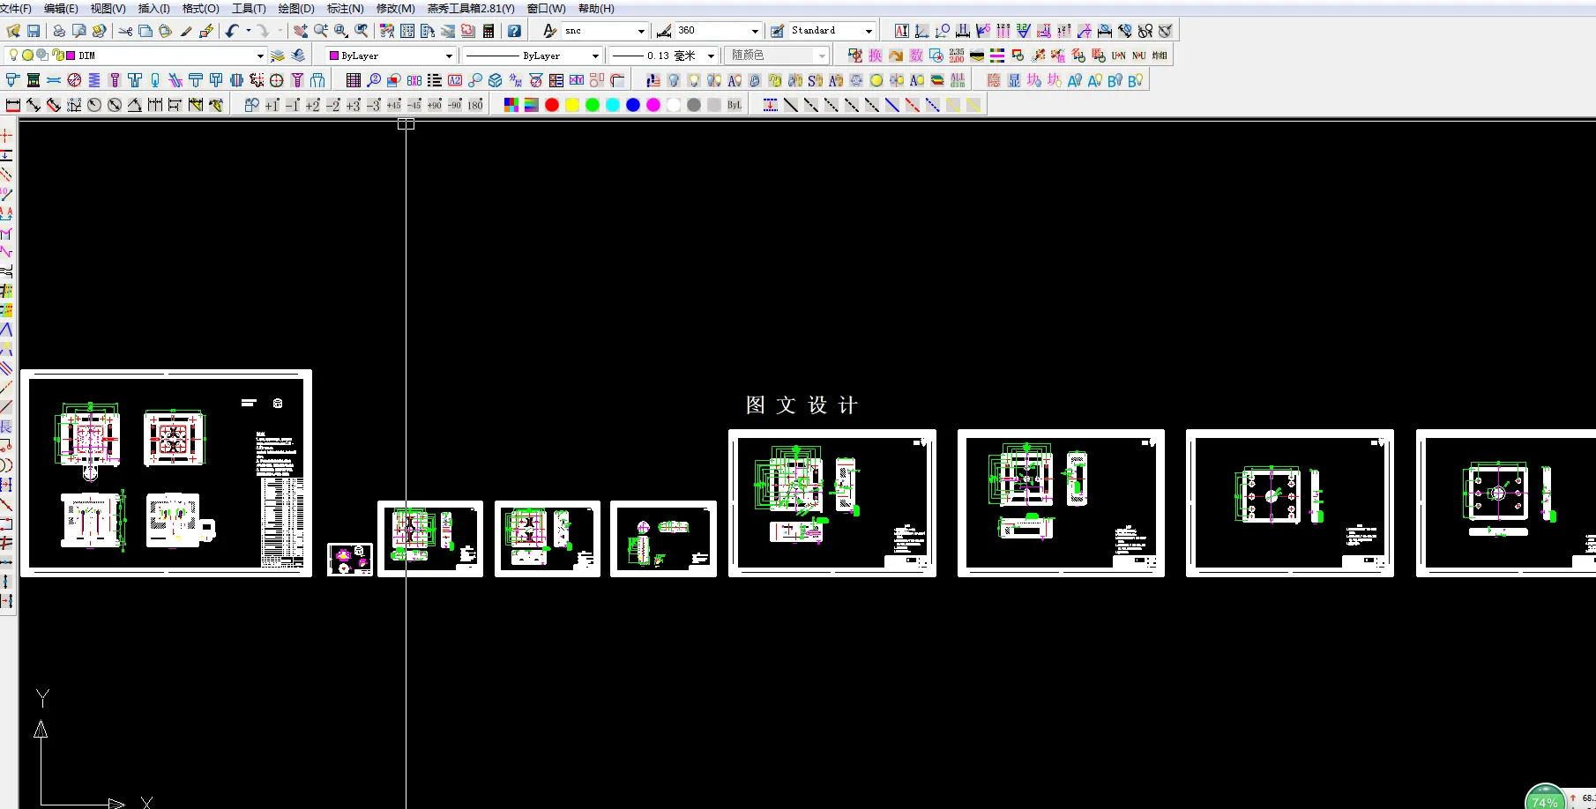Open the 格式(O) menu

pos(200,8)
